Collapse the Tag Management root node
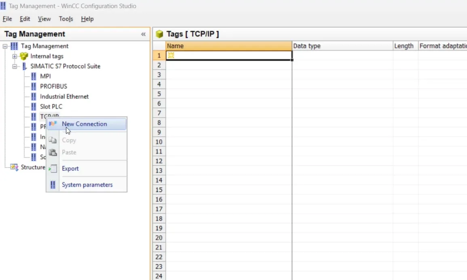Screen dimensions: 467x280 pos(5,46)
